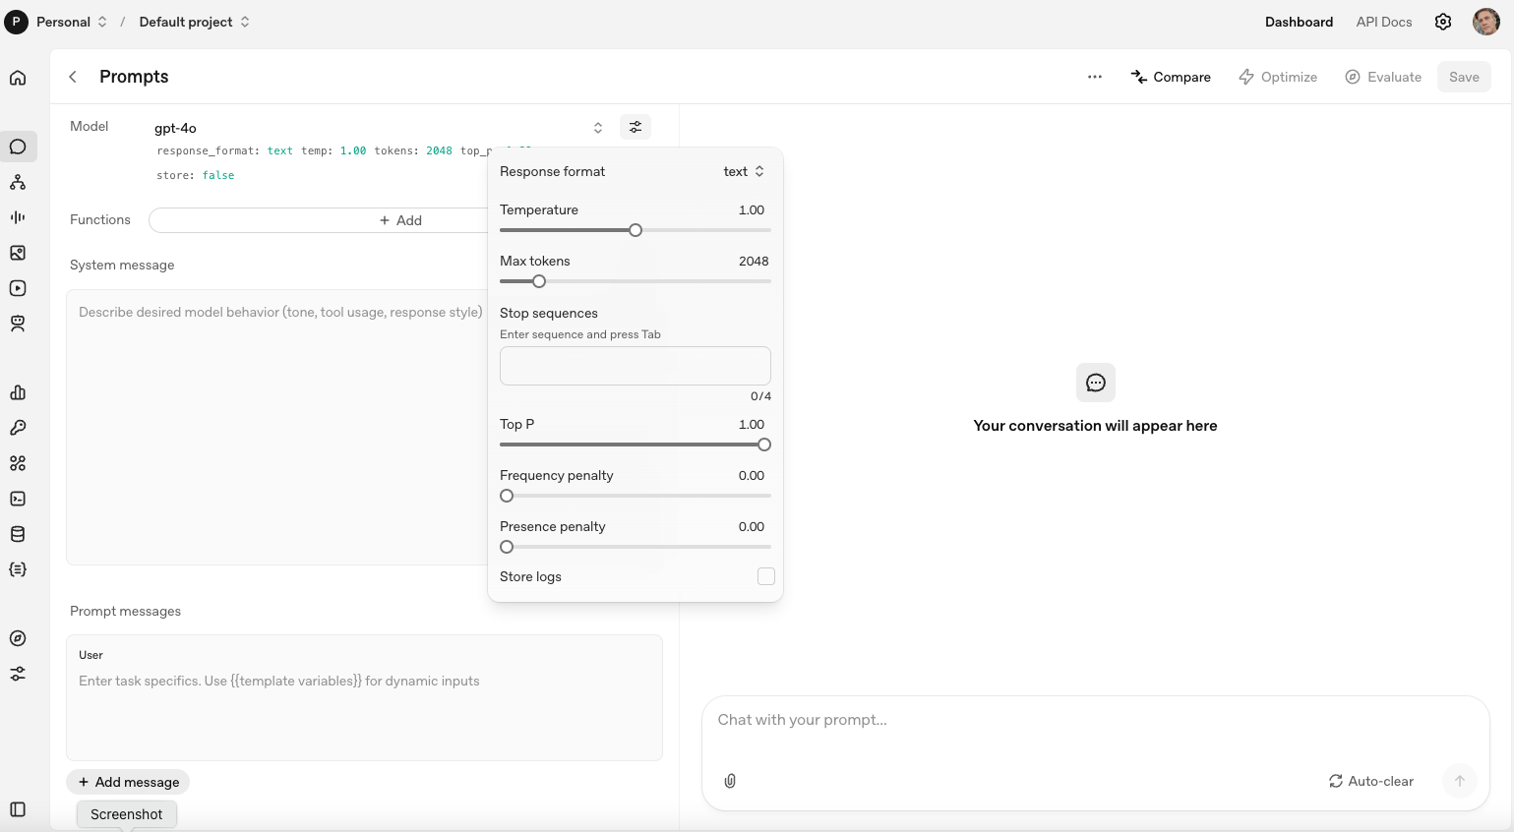Click the model settings sliders icon
Image resolution: width=1514 pixels, height=832 pixels.
click(x=636, y=127)
